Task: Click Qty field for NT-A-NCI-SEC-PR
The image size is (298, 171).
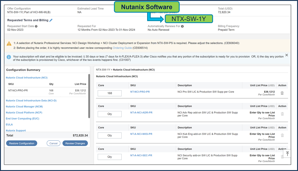Action: coord(110,157)
